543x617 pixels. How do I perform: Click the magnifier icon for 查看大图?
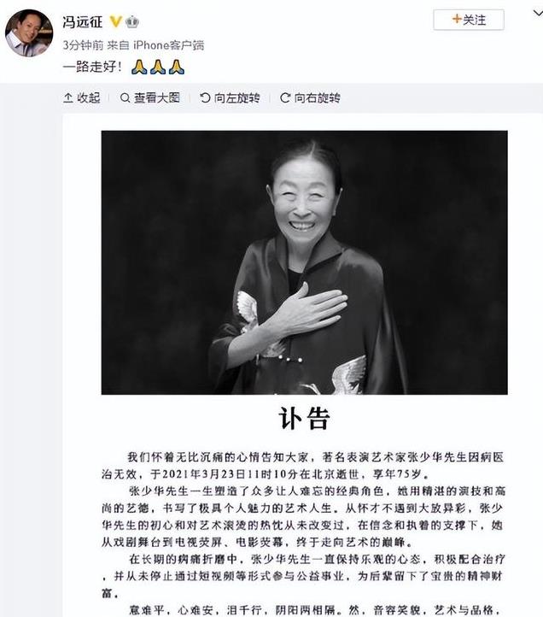point(125,97)
